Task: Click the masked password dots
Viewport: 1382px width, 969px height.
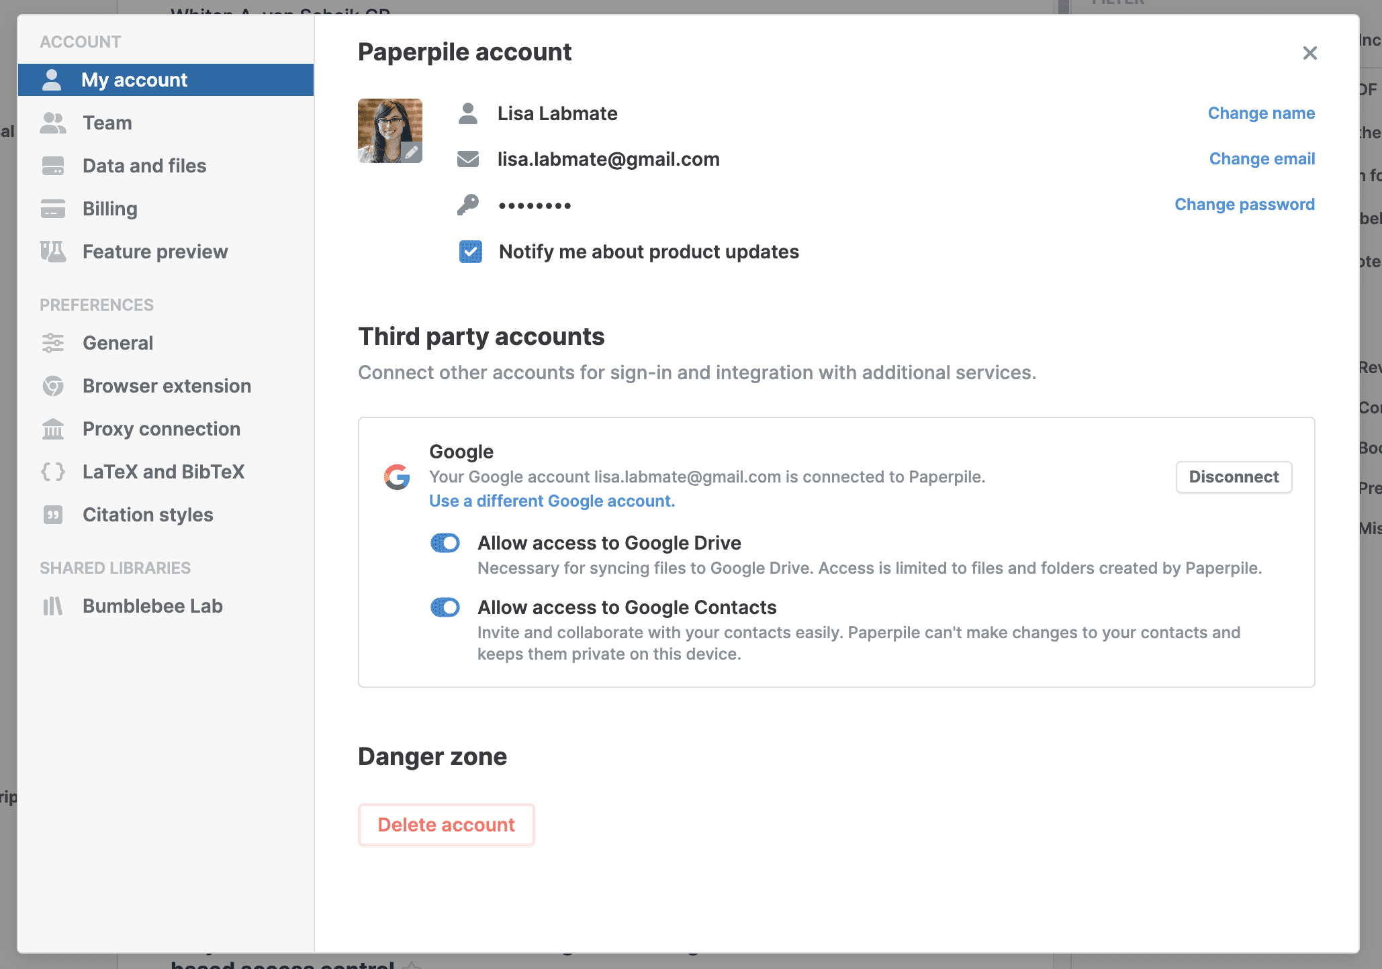Action: point(535,205)
